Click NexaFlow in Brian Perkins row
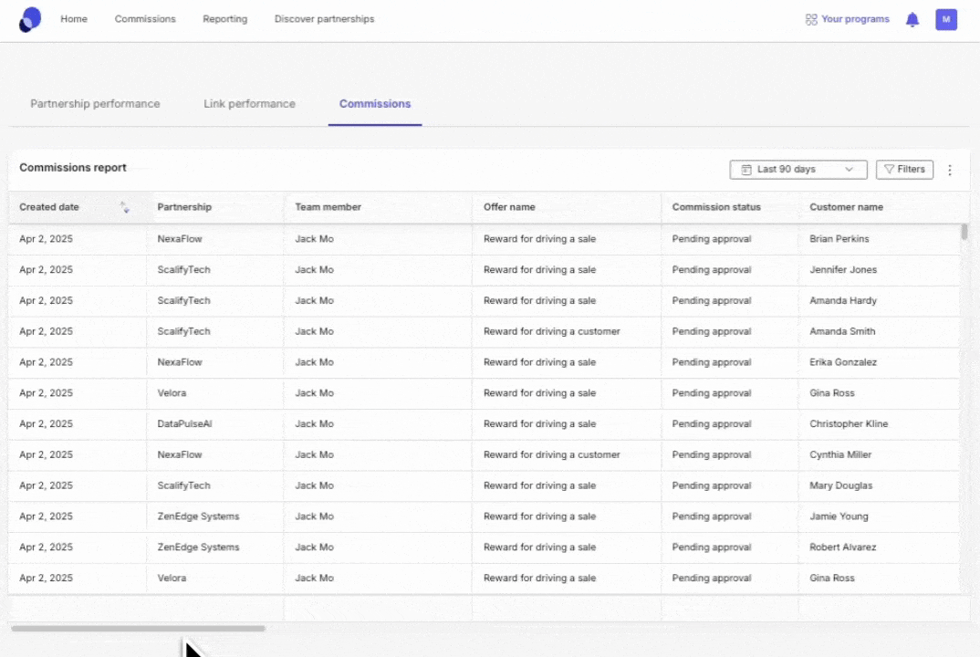This screenshot has width=980, height=657. point(180,239)
